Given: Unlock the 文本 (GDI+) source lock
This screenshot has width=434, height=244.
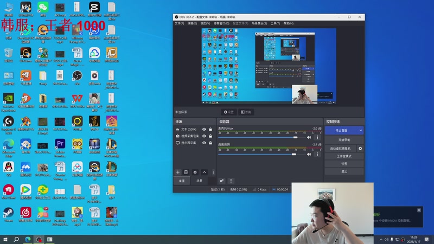Looking at the screenshot, I should [x=210, y=129].
